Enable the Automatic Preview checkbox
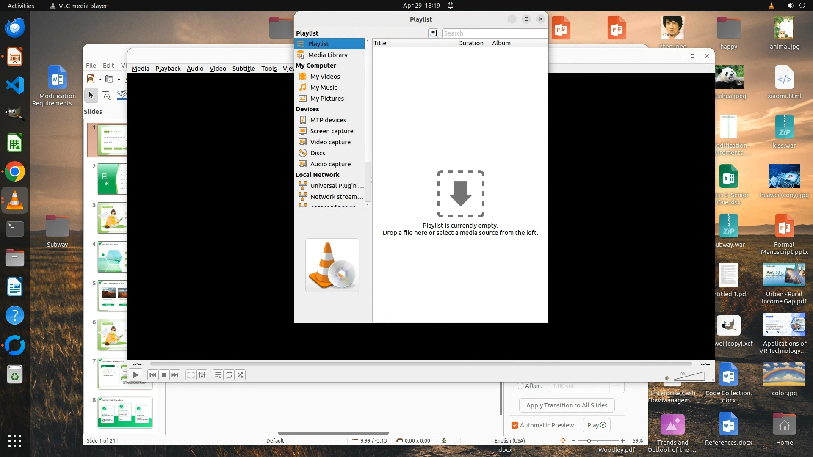Viewport: 813px width, 457px height. click(515, 425)
